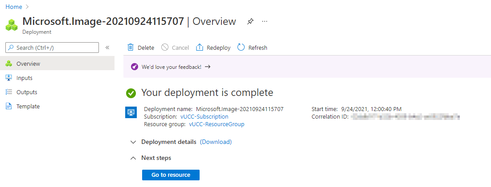Open the Outputs menu item
The height and width of the screenshot is (187, 491).
[27, 92]
